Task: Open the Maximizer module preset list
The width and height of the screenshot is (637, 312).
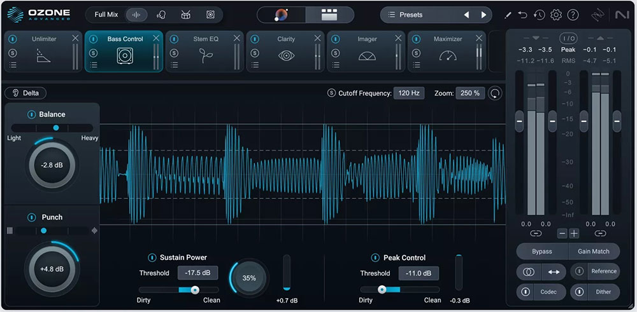Action: click(416, 65)
